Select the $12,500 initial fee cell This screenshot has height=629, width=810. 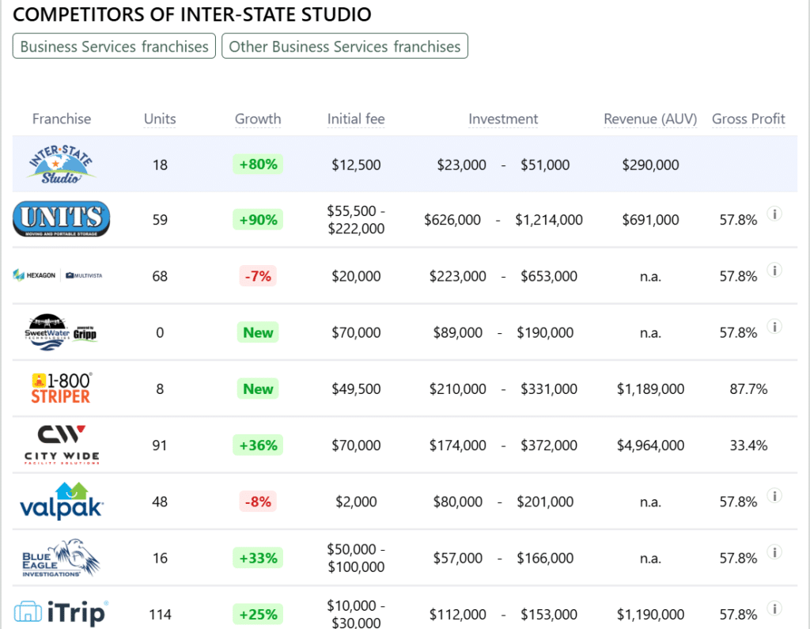356,165
